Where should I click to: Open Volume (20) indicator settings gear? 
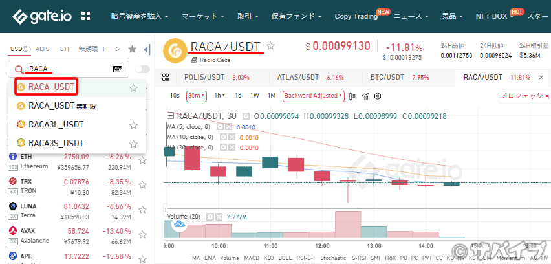210,217
